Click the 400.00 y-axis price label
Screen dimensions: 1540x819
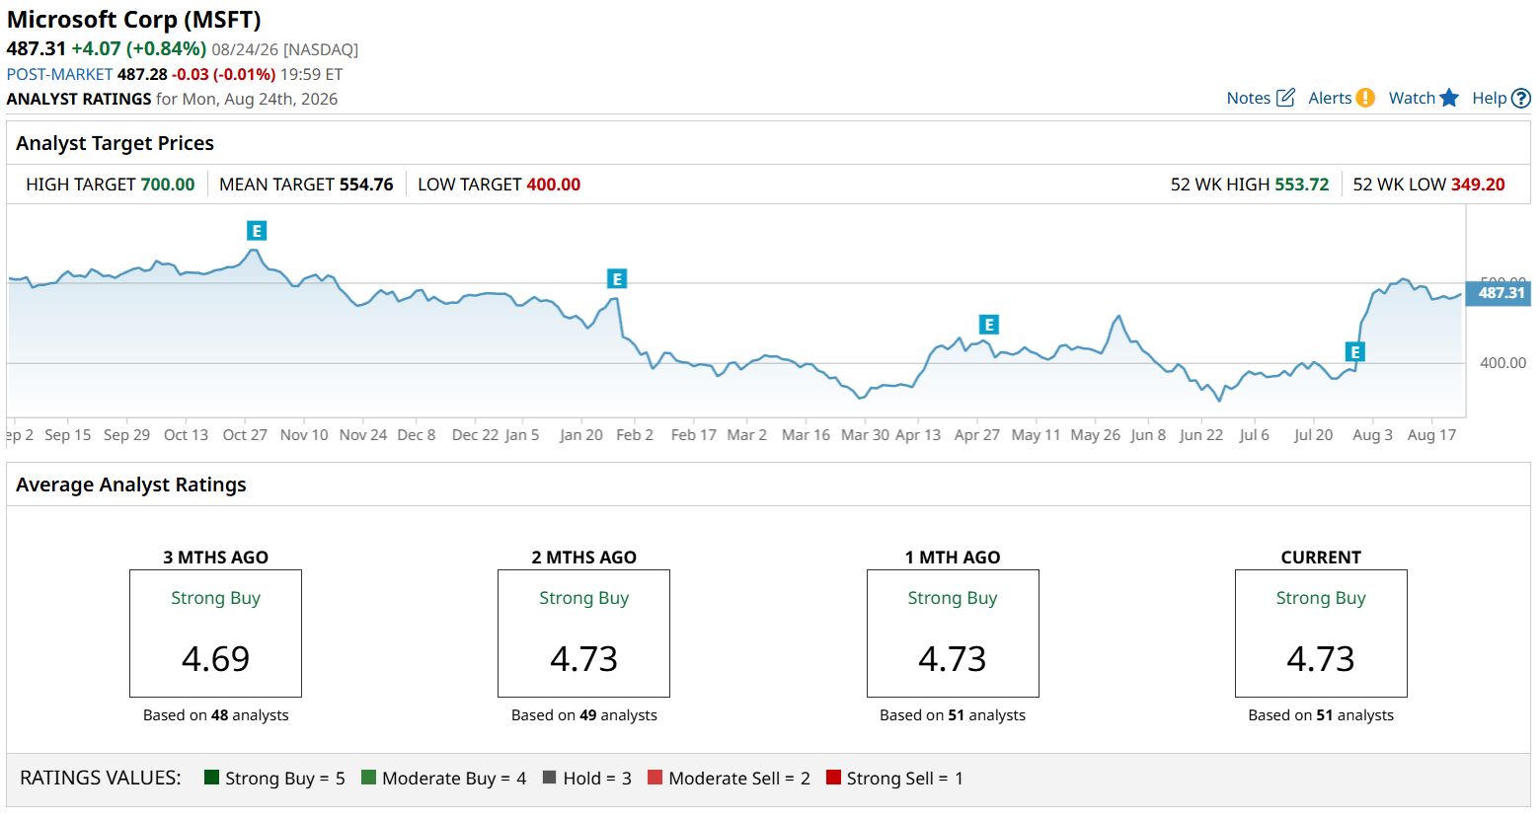(x=1503, y=363)
